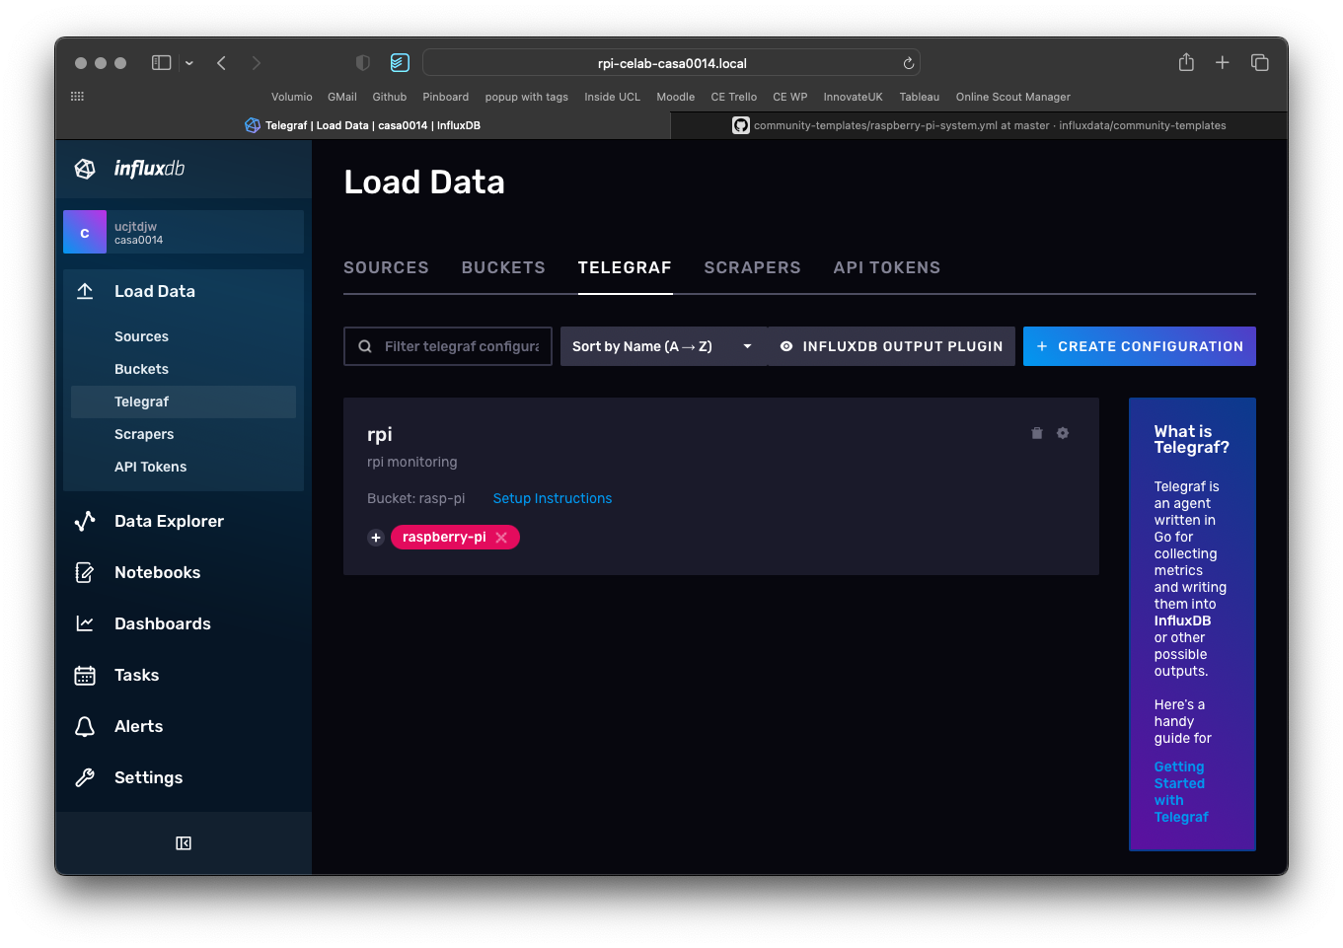The height and width of the screenshot is (948, 1343).
Task: Open the ucjtdjw casa0014 account menu
Action: coord(184,232)
